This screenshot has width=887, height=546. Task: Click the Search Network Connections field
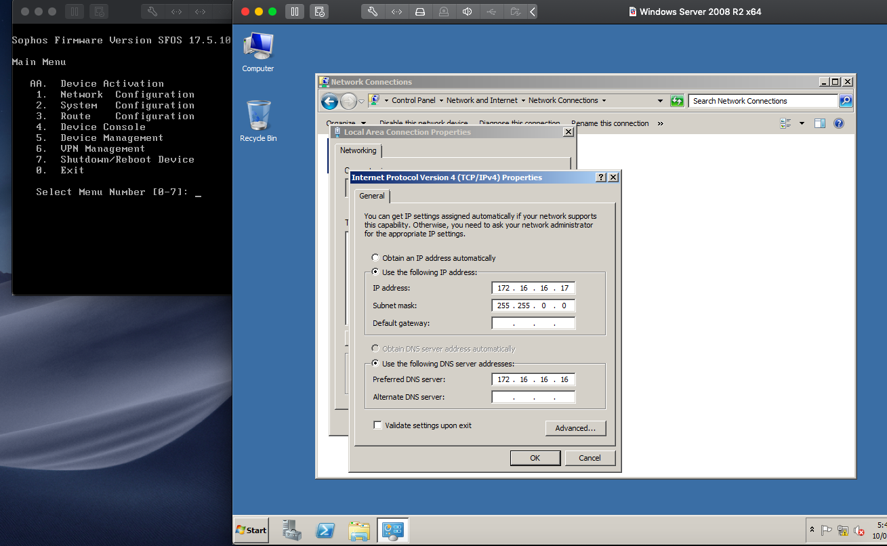coord(764,101)
